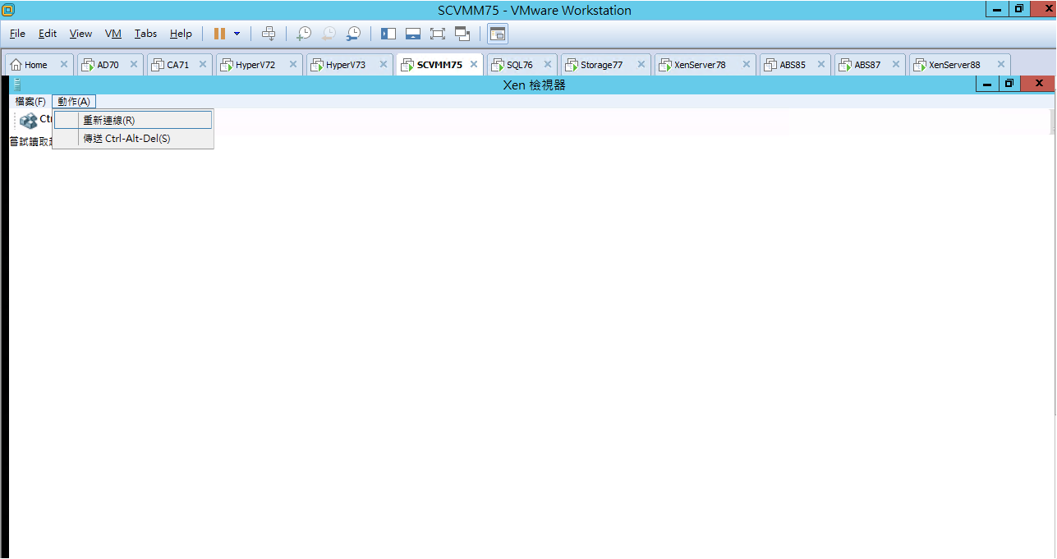Close the ABS87 tab
The image size is (1057, 559).
896,65
